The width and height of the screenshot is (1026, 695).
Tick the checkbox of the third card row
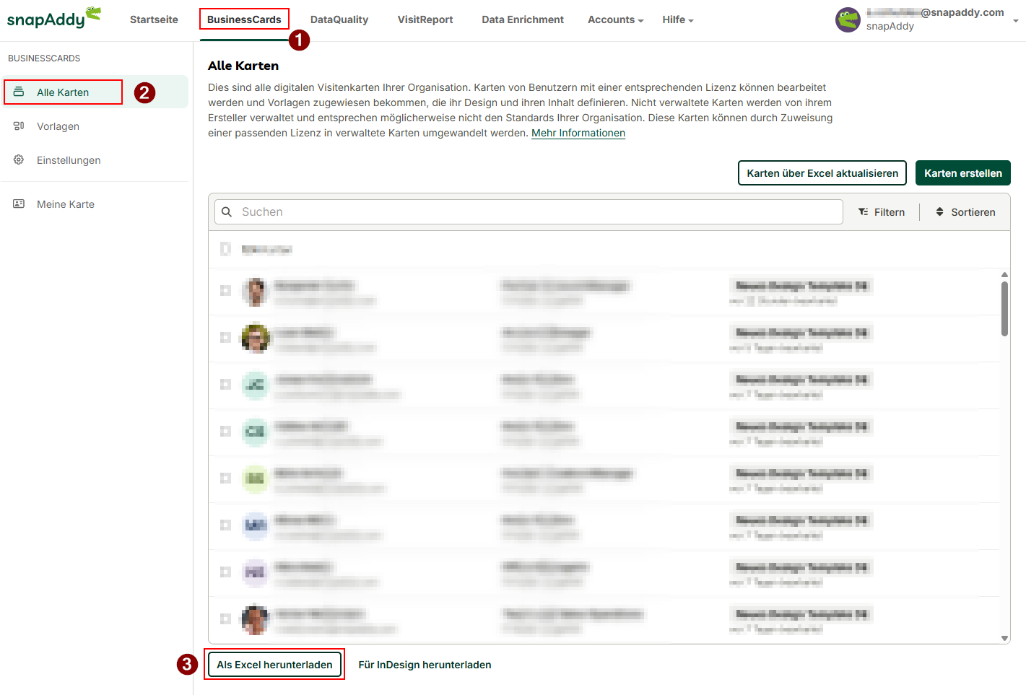pyautogui.click(x=225, y=384)
